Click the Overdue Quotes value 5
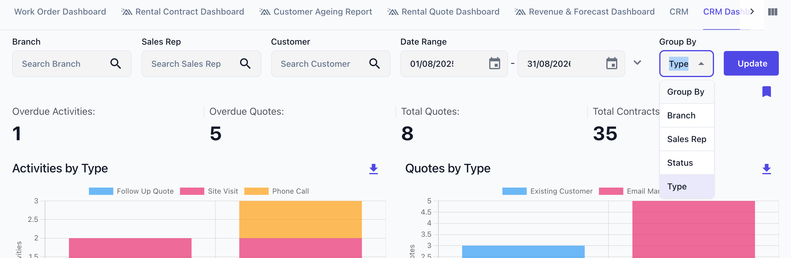Screen dimensions: 791x258 [216, 134]
